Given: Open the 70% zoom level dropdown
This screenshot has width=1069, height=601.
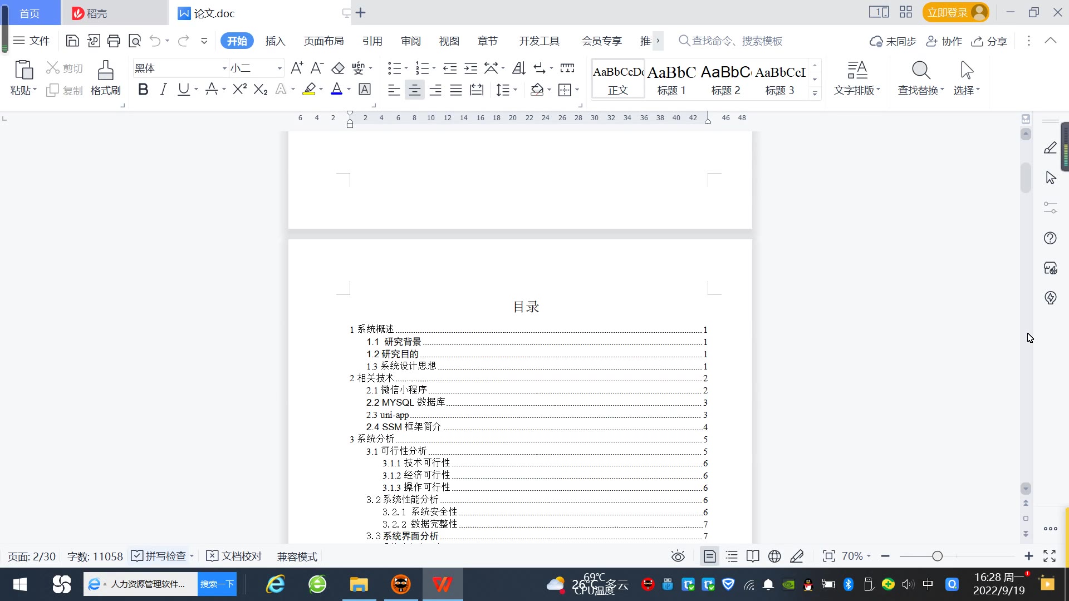Looking at the screenshot, I should click(x=856, y=556).
